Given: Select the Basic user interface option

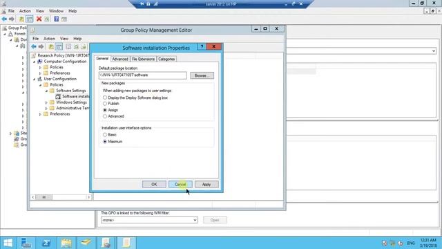Looking at the screenshot, I should tap(105, 135).
